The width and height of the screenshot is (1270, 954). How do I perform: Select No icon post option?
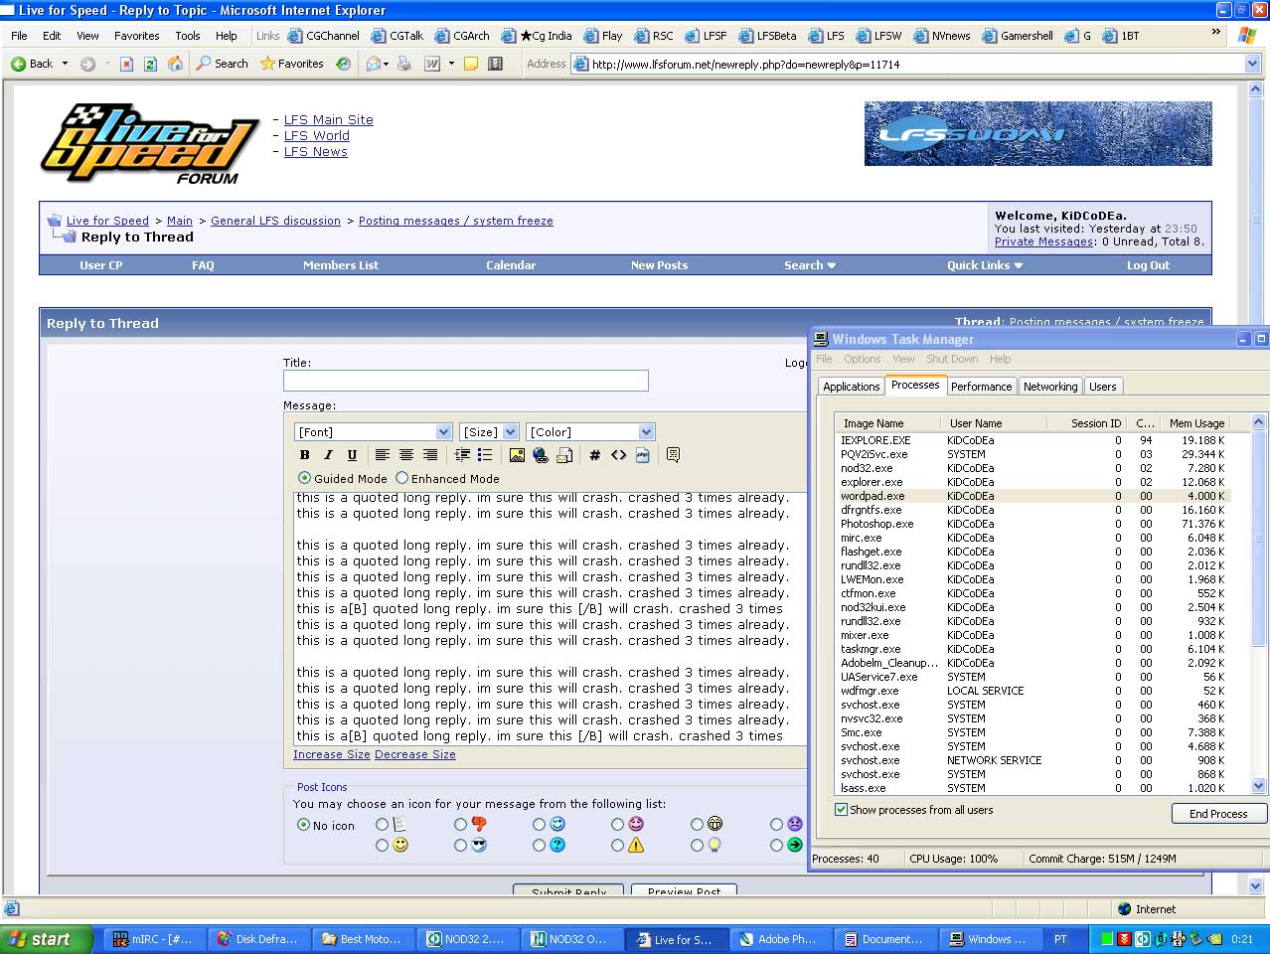[x=303, y=825]
